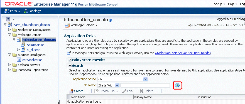
Task: Select the Metadata Repositories label
Action: coord(33,70)
